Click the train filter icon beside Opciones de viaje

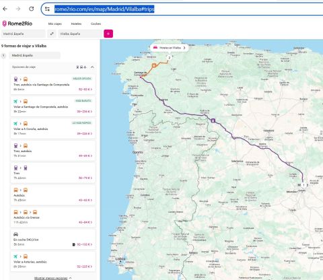pos(77,67)
